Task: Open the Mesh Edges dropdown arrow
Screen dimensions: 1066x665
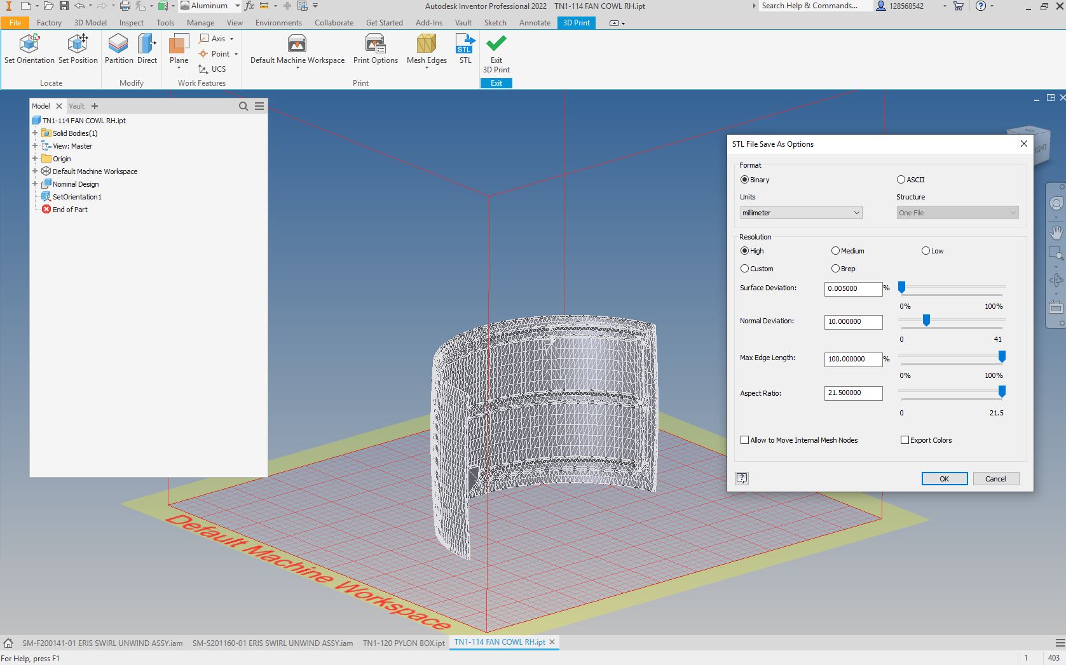Action: pos(427,68)
